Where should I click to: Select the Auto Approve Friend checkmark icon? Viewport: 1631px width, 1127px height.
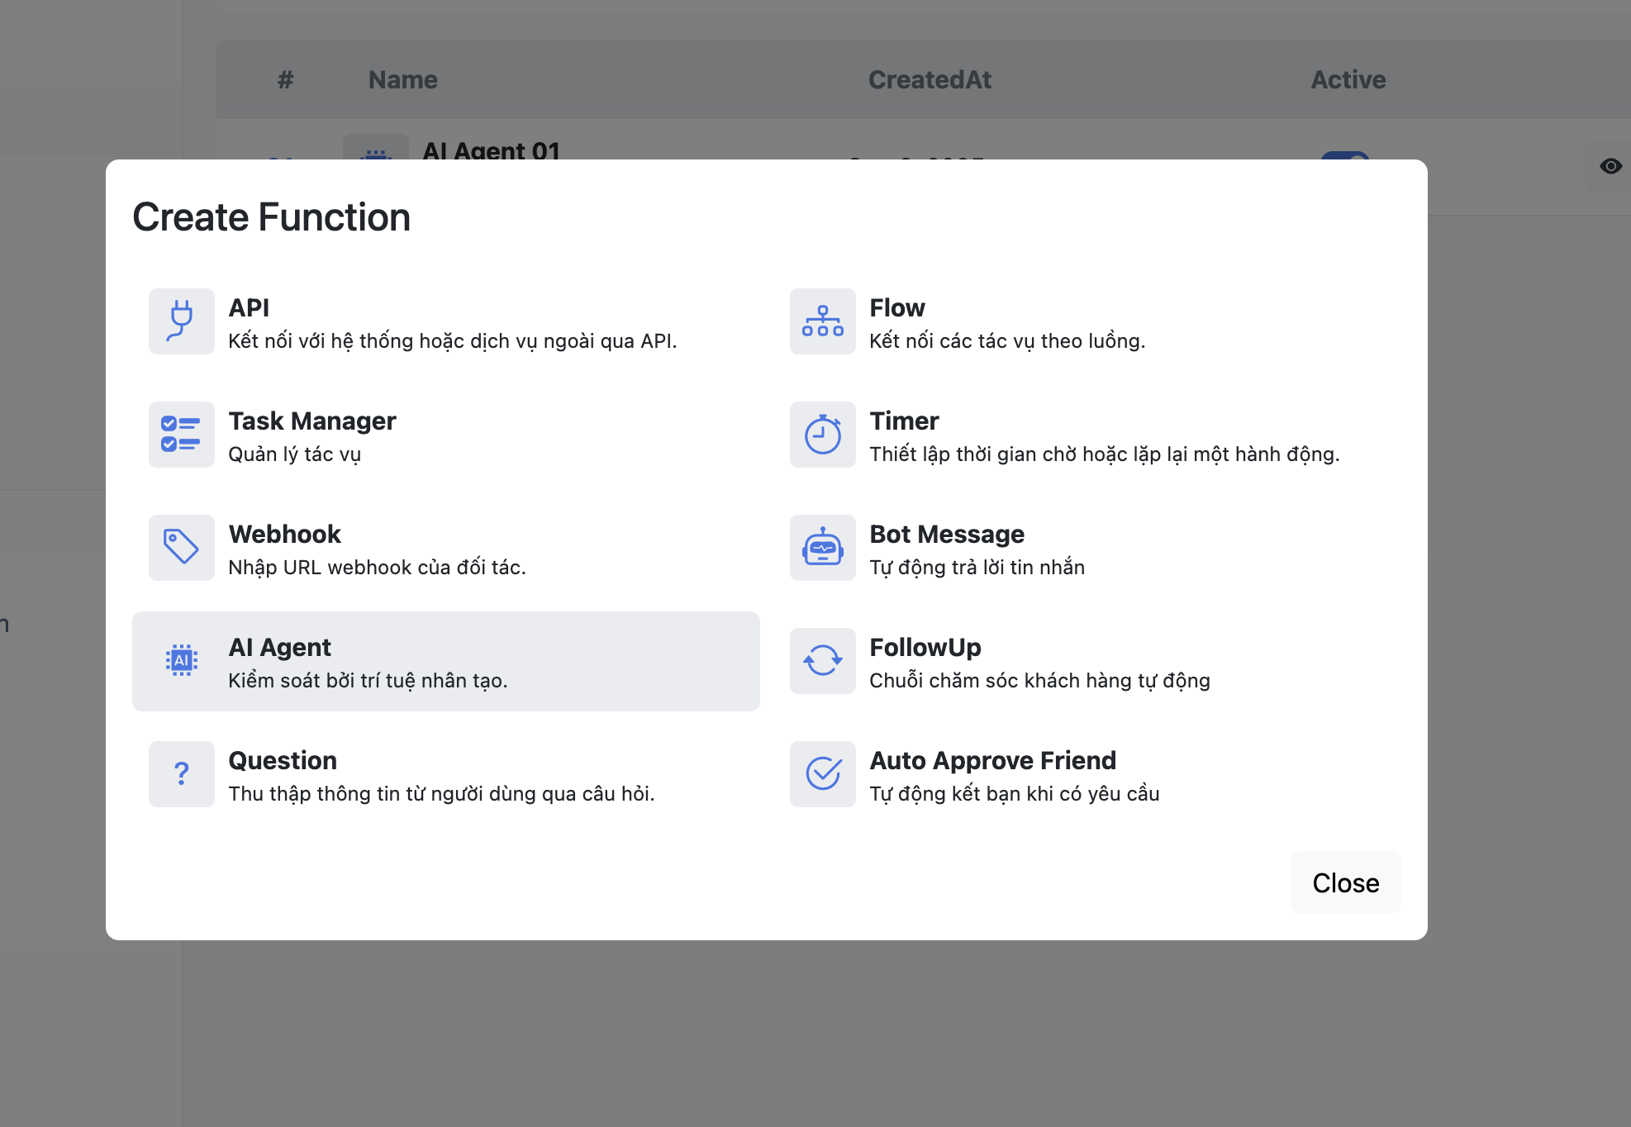(x=822, y=774)
